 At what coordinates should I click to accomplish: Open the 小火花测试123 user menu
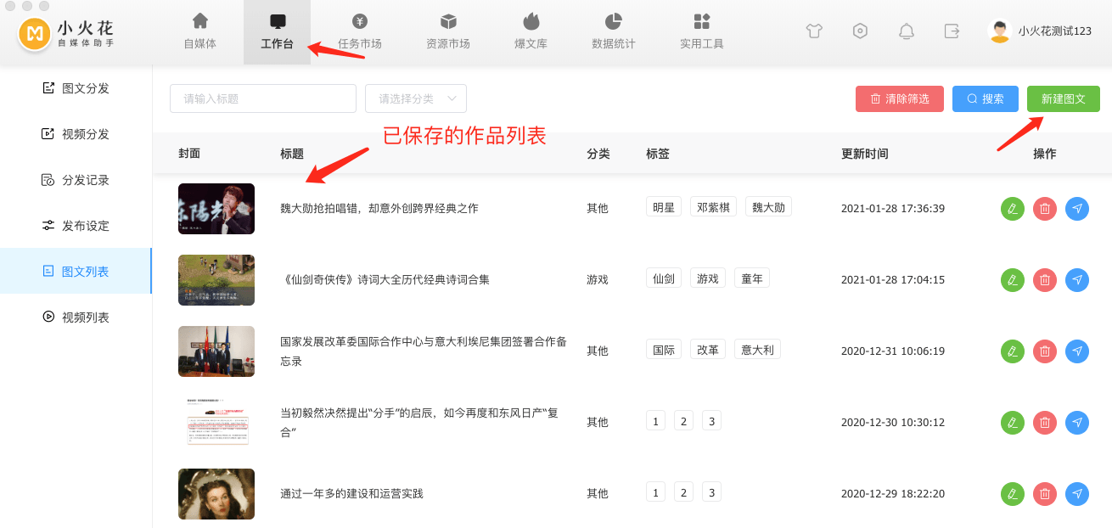[1041, 31]
